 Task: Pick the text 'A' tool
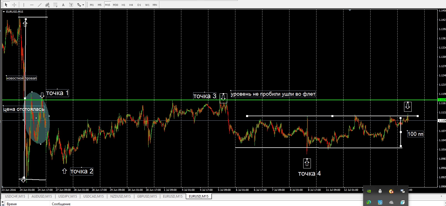(63, 5)
